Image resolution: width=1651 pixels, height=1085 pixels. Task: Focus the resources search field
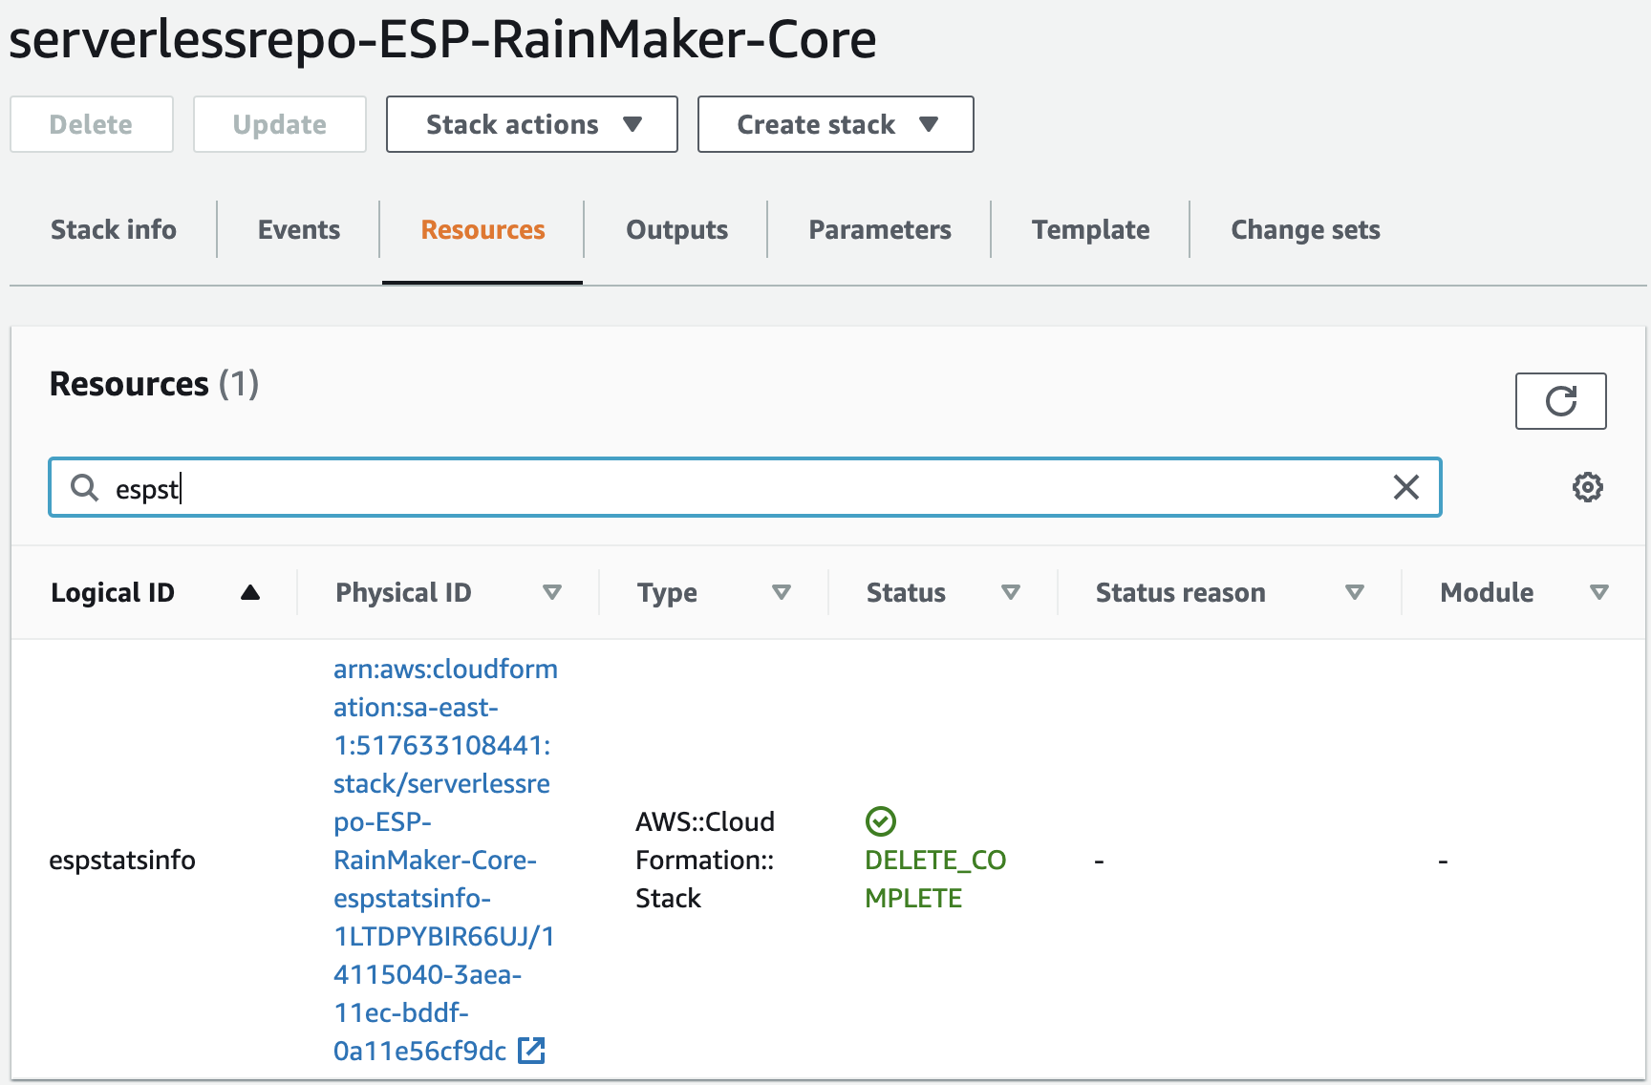point(745,487)
